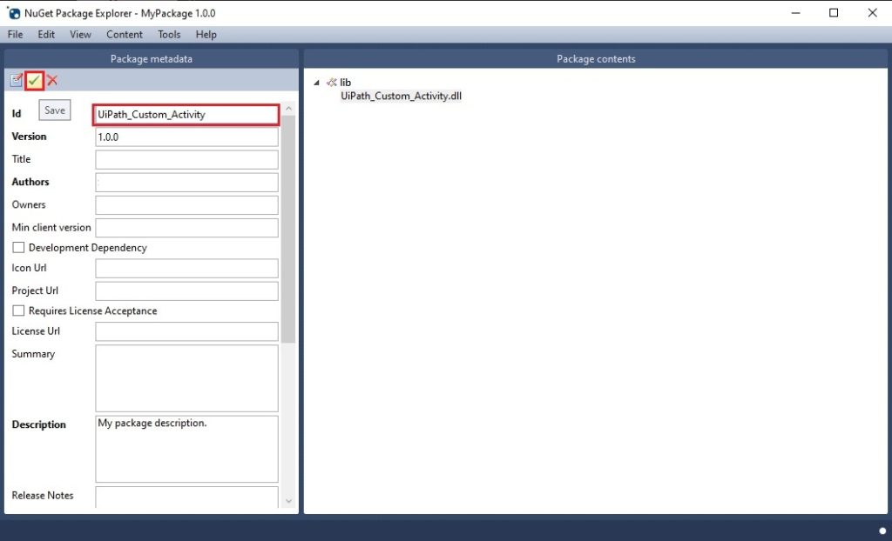Image resolution: width=892 pixels, height=541 pixels.
Task: Click the Save tooltip button
Action: coord(55,110)
